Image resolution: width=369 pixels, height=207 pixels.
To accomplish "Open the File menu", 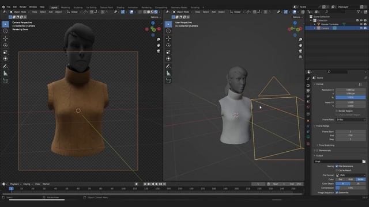I will click(x=9, y=7).
